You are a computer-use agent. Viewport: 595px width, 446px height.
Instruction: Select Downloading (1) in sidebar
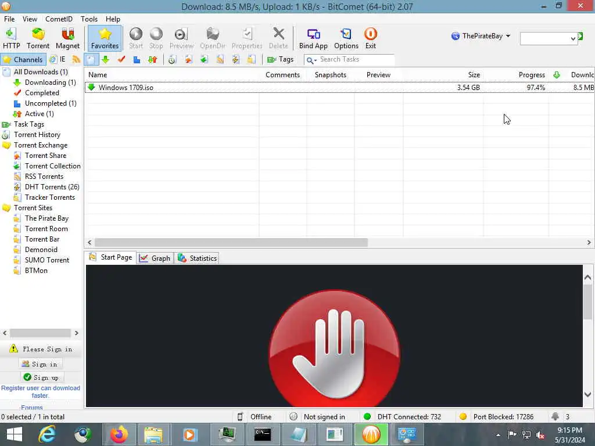coord(50,82)
